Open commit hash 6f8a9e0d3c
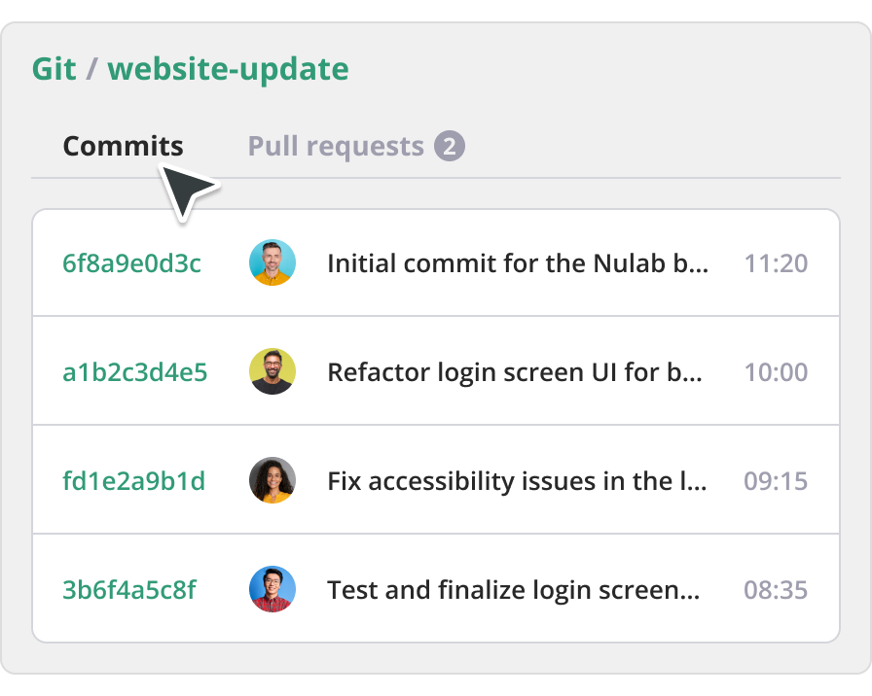Viewport: 872px width, 696px height. pyautogui.click(x=132, y=263)
